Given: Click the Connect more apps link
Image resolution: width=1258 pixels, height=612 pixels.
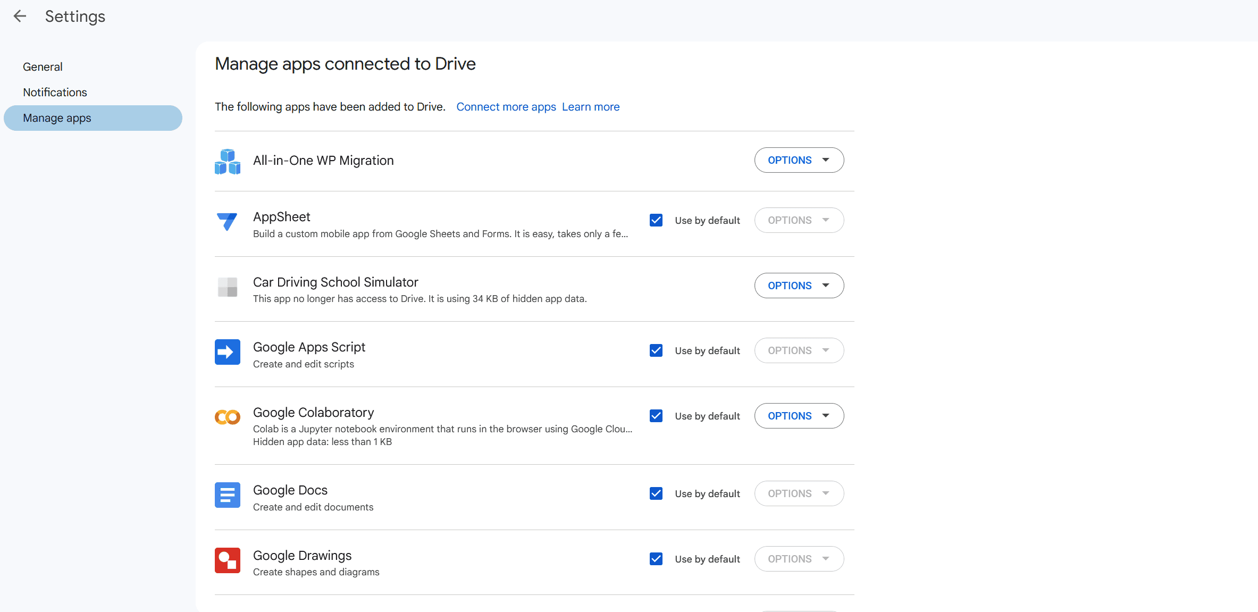Looking at the screenshot, I should [506, 107].
